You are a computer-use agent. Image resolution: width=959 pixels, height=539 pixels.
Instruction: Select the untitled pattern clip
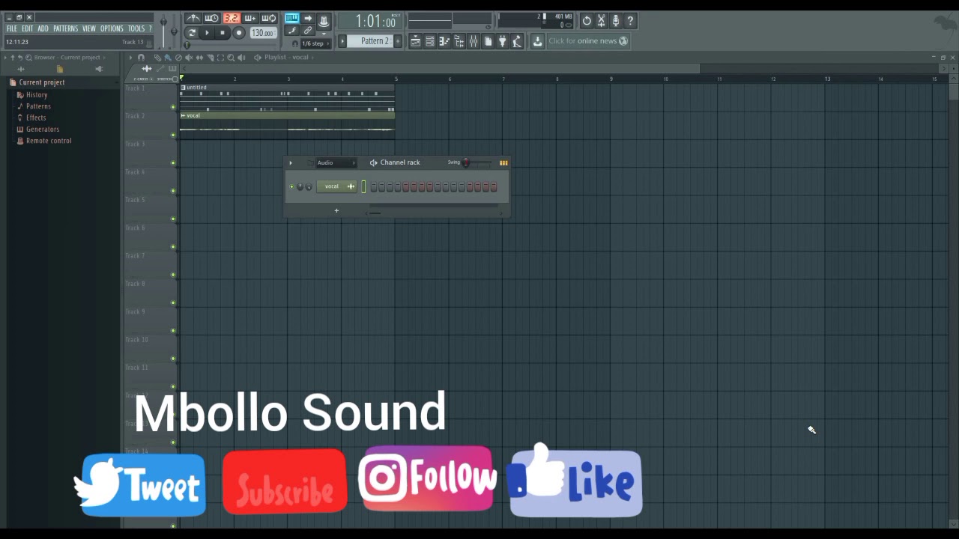coord(287,97)
